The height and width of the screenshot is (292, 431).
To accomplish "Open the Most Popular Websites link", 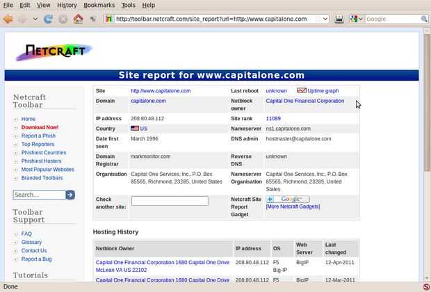I will (48, 170).
